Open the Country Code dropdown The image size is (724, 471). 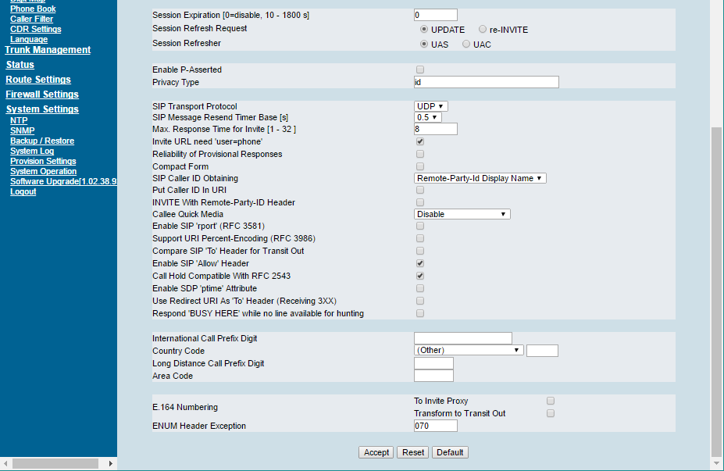469,350
